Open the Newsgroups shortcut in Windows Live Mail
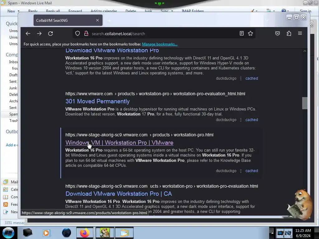319x239 pixels. [11, 212]
